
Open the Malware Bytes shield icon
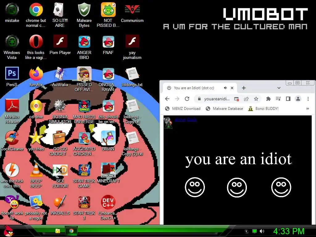pos(84,10)
